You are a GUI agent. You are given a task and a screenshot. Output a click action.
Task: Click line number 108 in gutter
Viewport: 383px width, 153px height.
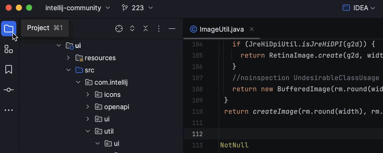197,89
